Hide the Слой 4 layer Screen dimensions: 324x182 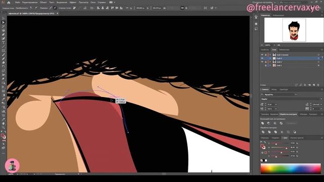click(262, 59)
